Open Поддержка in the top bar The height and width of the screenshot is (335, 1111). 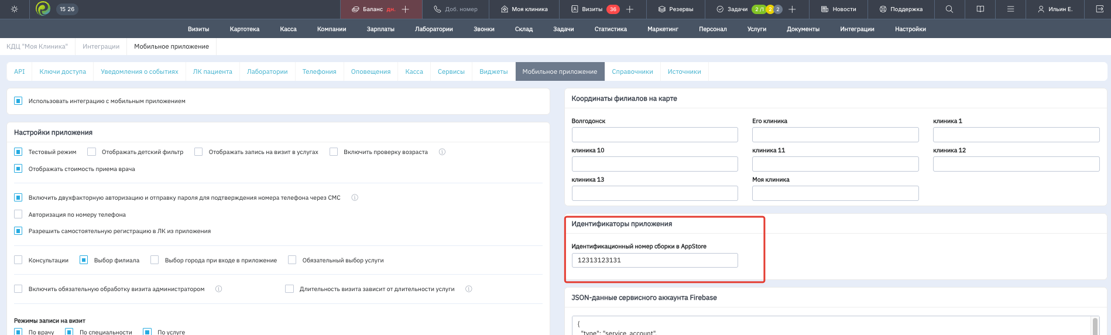point(901,9)
